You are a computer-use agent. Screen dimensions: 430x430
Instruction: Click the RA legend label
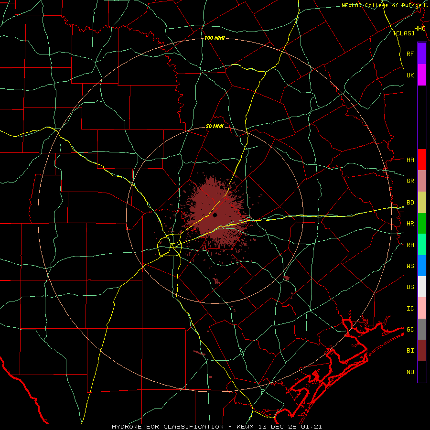pyautogui.click(x=410, y=245)
